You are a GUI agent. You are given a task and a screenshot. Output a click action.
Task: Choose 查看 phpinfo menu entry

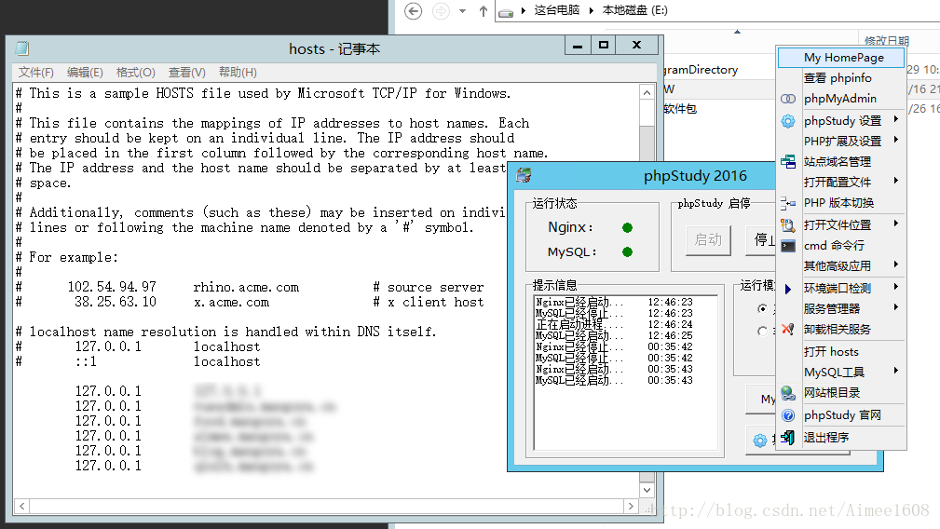(x=840, y=78)
